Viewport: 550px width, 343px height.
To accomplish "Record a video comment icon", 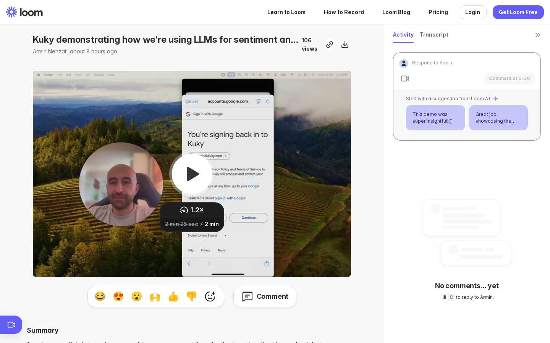I will pos(405,79).
